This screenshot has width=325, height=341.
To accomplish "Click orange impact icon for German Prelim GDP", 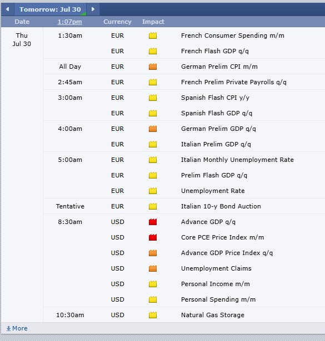I will (x=153, y=129).
